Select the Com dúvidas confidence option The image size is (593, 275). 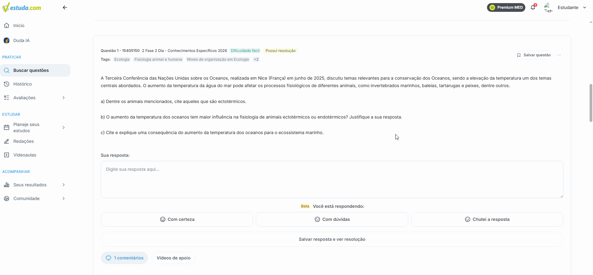tap(332, 219)
